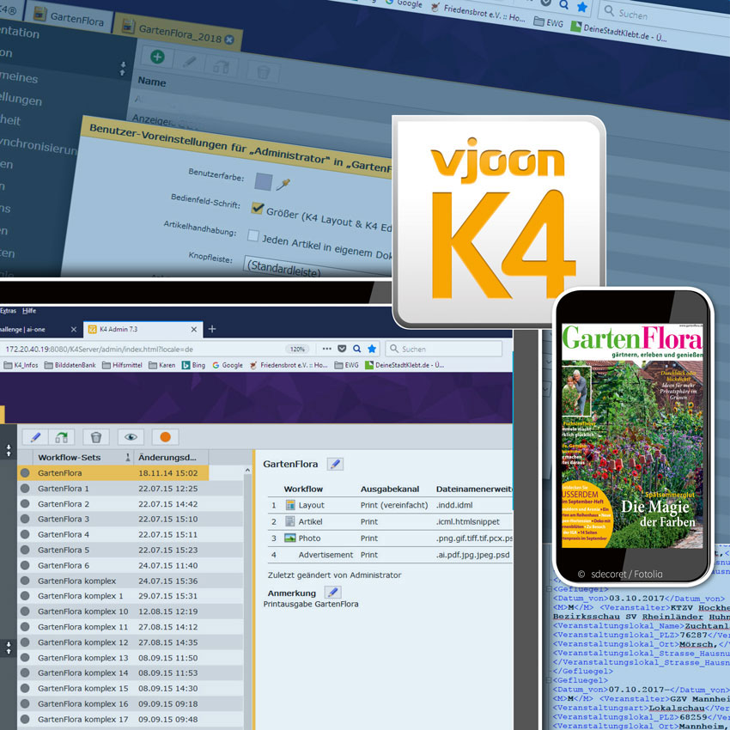Click the pencil edit icon in the toolbar
730x730 pixels.
click(x=36, y=437)
